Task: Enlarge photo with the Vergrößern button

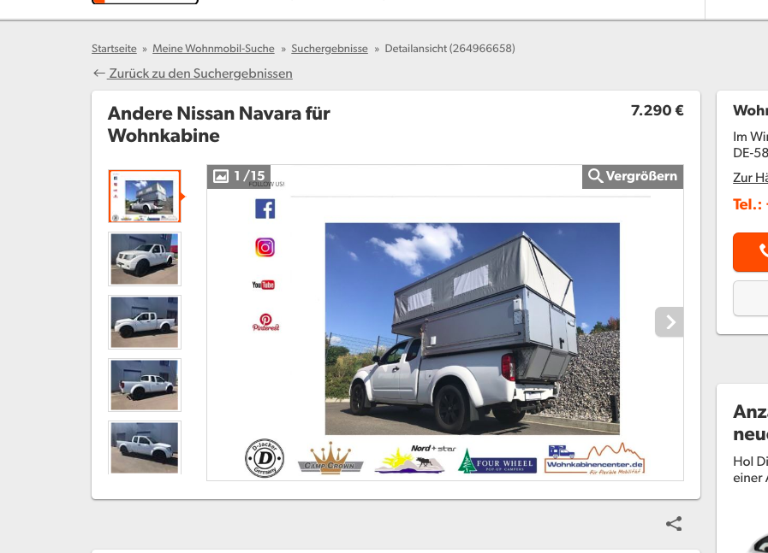Action: (x=633, y=177)
